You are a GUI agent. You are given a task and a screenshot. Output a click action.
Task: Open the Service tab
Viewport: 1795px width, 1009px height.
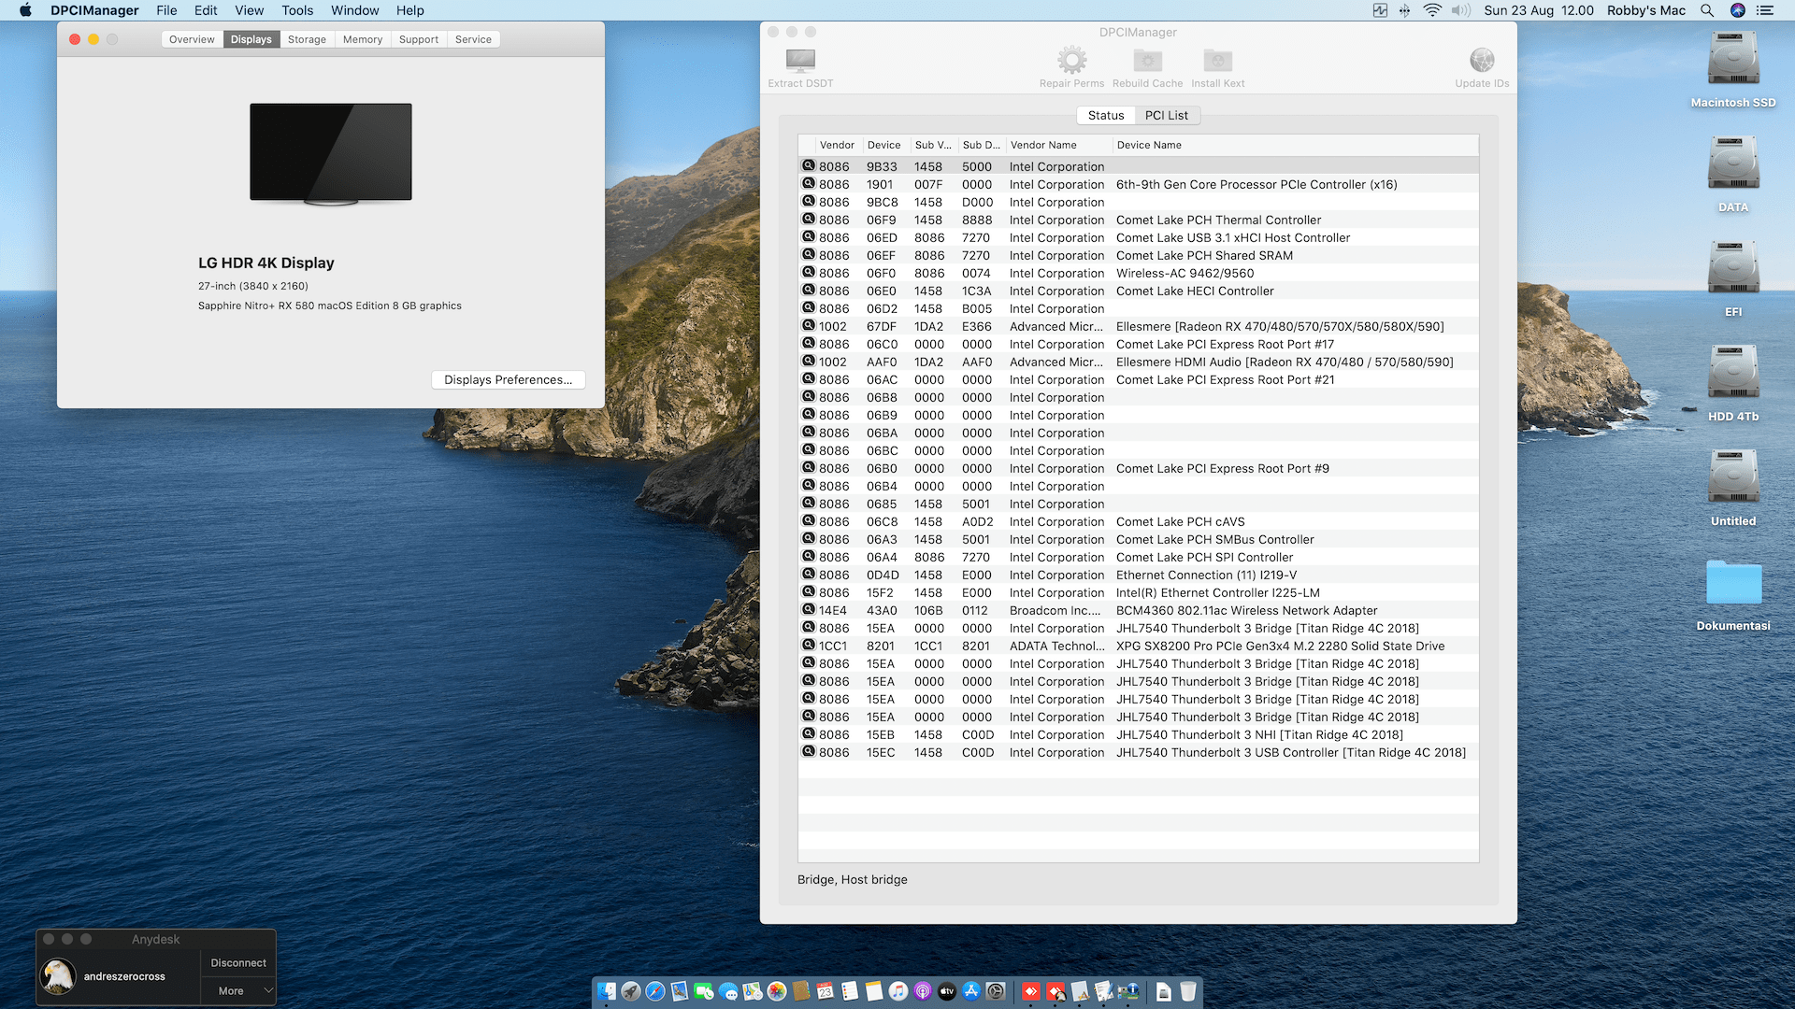(x=473, y=39)
